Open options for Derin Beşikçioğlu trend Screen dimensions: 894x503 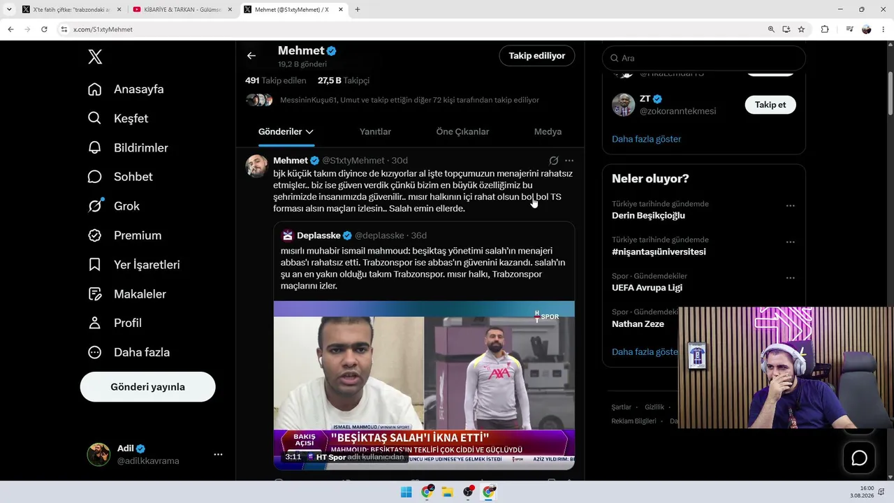pyautogui.click(x=791, y=206)
